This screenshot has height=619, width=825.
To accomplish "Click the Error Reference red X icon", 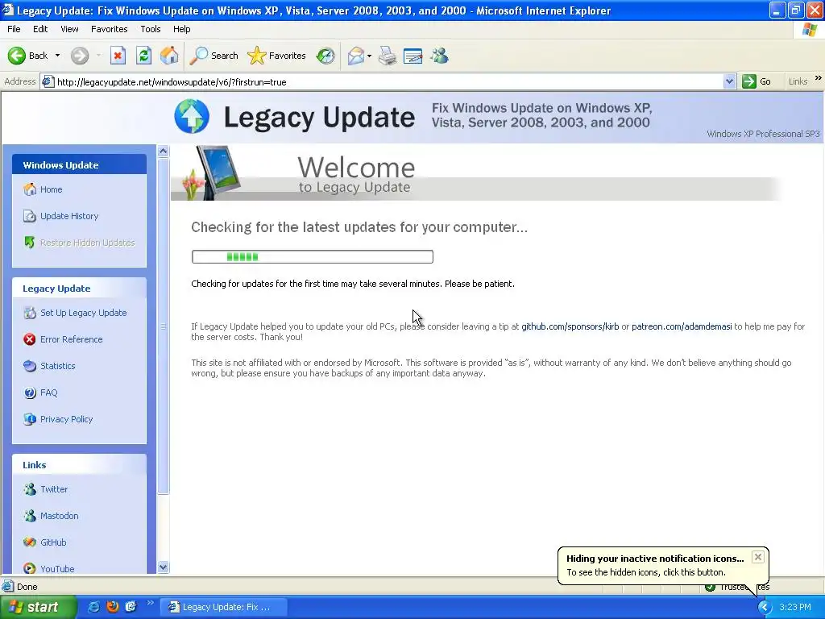I will point(30,339).
